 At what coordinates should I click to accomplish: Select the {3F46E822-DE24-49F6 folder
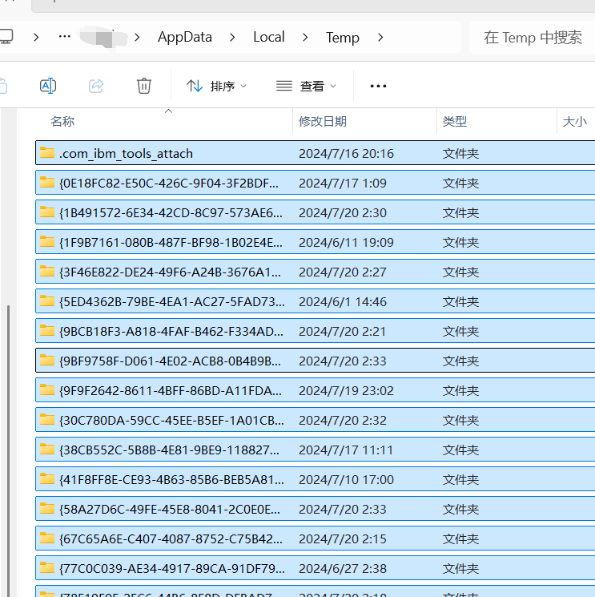[x=315, y=272]
